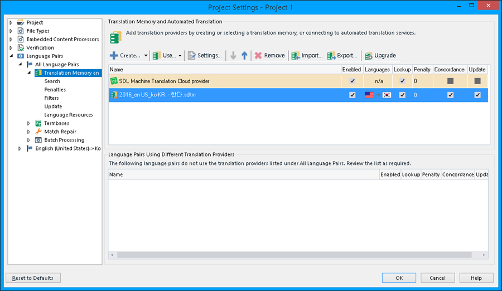Collapse the All Language Pairs node
Viewport: 502px width, 291px height.
[x=20, y=64]
